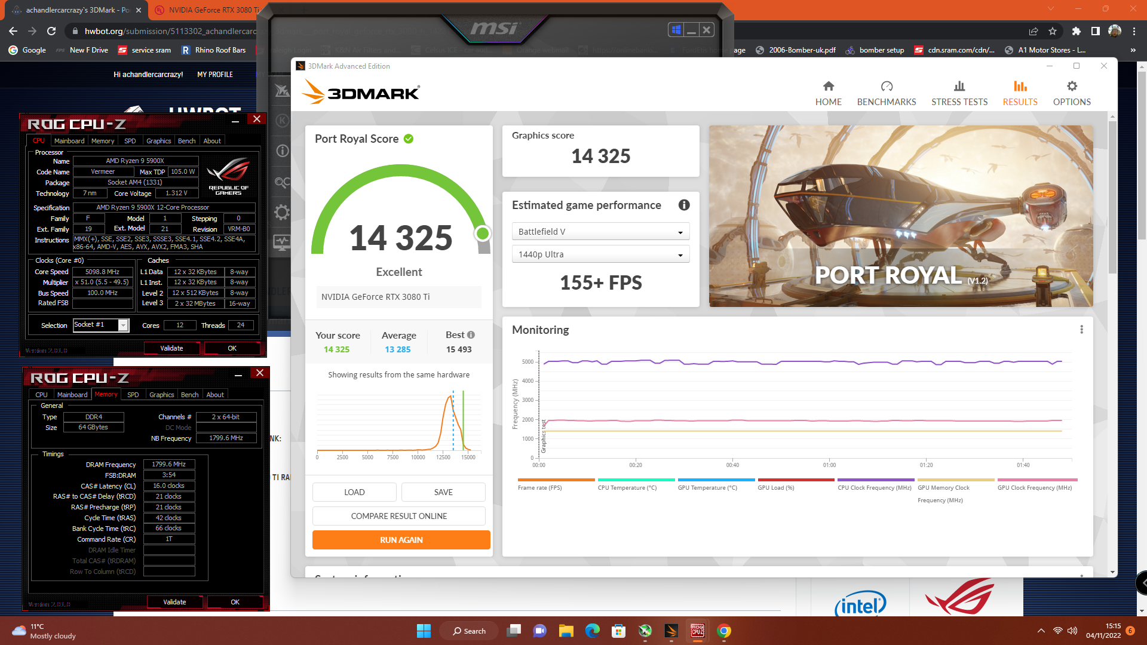Toggle GPU Clock Frequency in Monitoring legend
Image resolution: width=1147 pixels, height=645 pixels.
[x=1036, y=484]
